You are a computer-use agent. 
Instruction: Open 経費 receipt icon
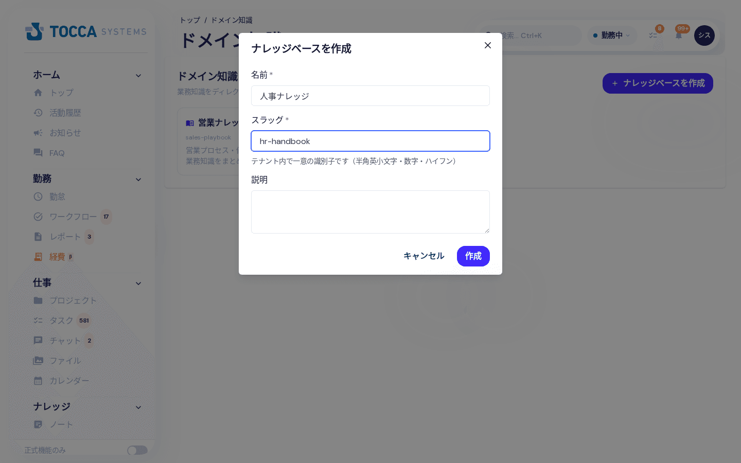(38, 257)
